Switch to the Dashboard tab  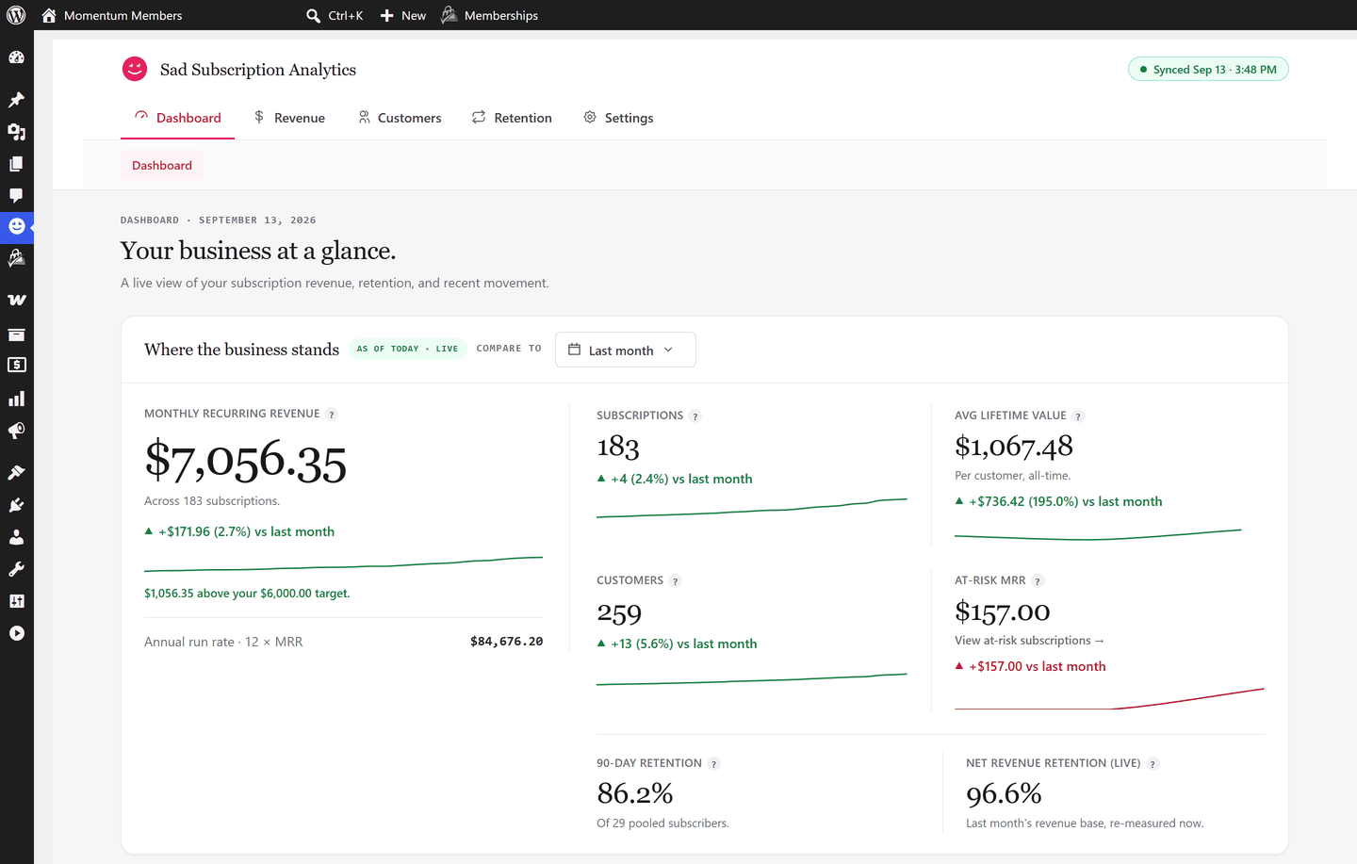[177, 118]
